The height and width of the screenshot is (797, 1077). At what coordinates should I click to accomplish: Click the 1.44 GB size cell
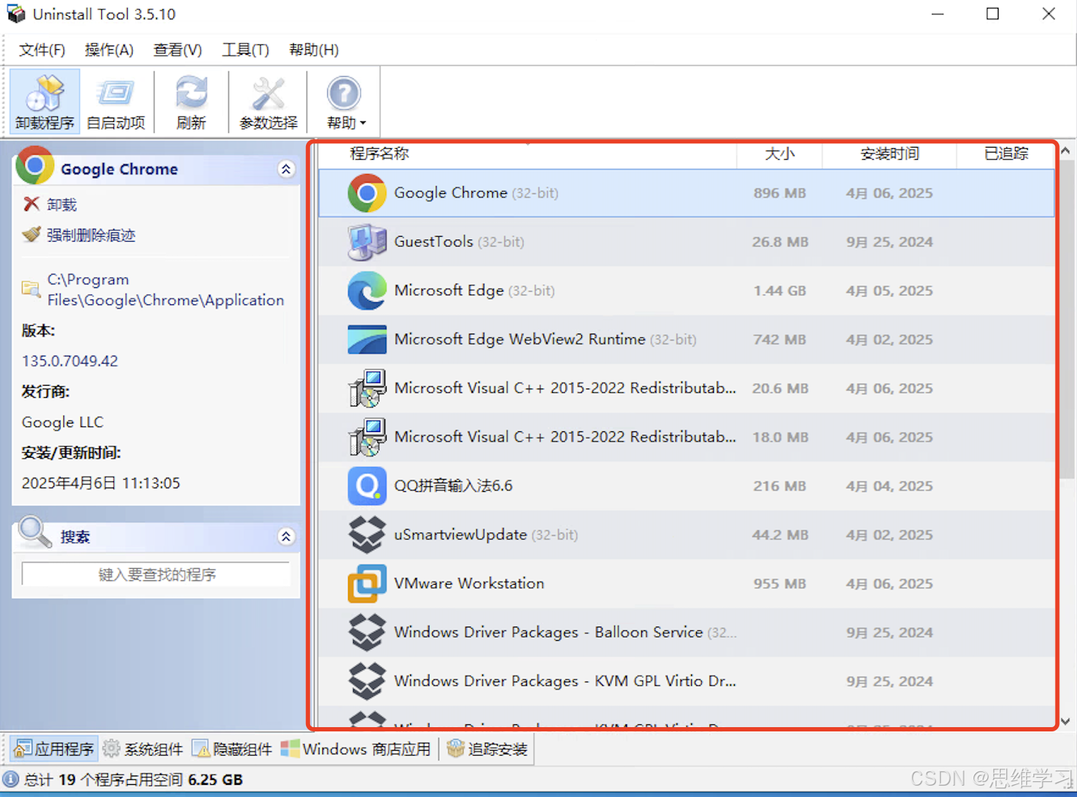click(x=780, y=291)
